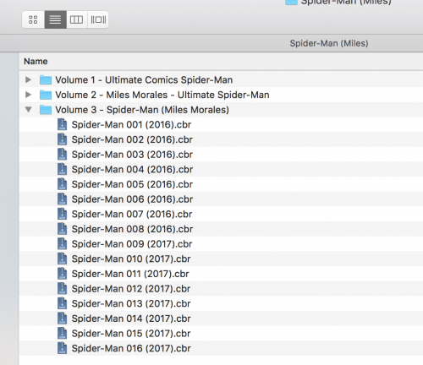Select file name Spider-Man 002 (2016).cbr
423x365 pixels.
coord(132,139)
